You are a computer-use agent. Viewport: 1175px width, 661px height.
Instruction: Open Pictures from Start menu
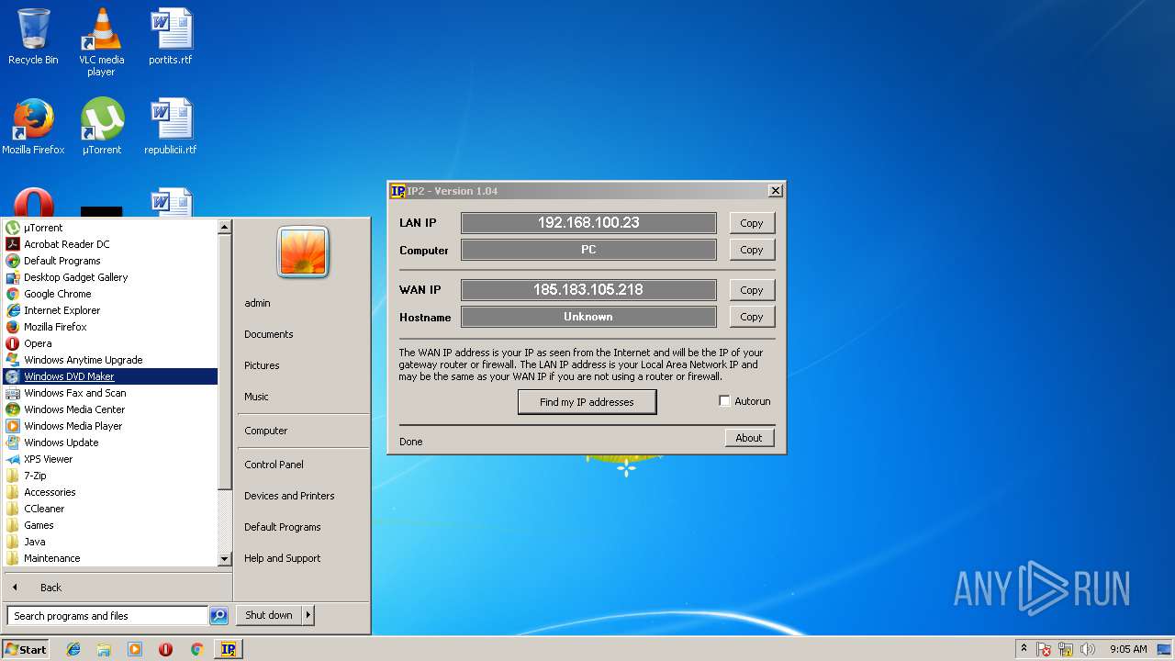pyautogui.click(x=262, y=365)
